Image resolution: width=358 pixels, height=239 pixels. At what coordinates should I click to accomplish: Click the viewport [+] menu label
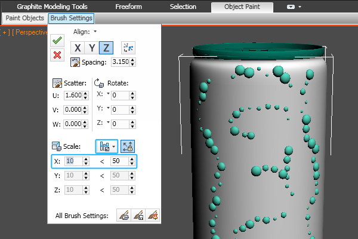click(x=5, y=32)
